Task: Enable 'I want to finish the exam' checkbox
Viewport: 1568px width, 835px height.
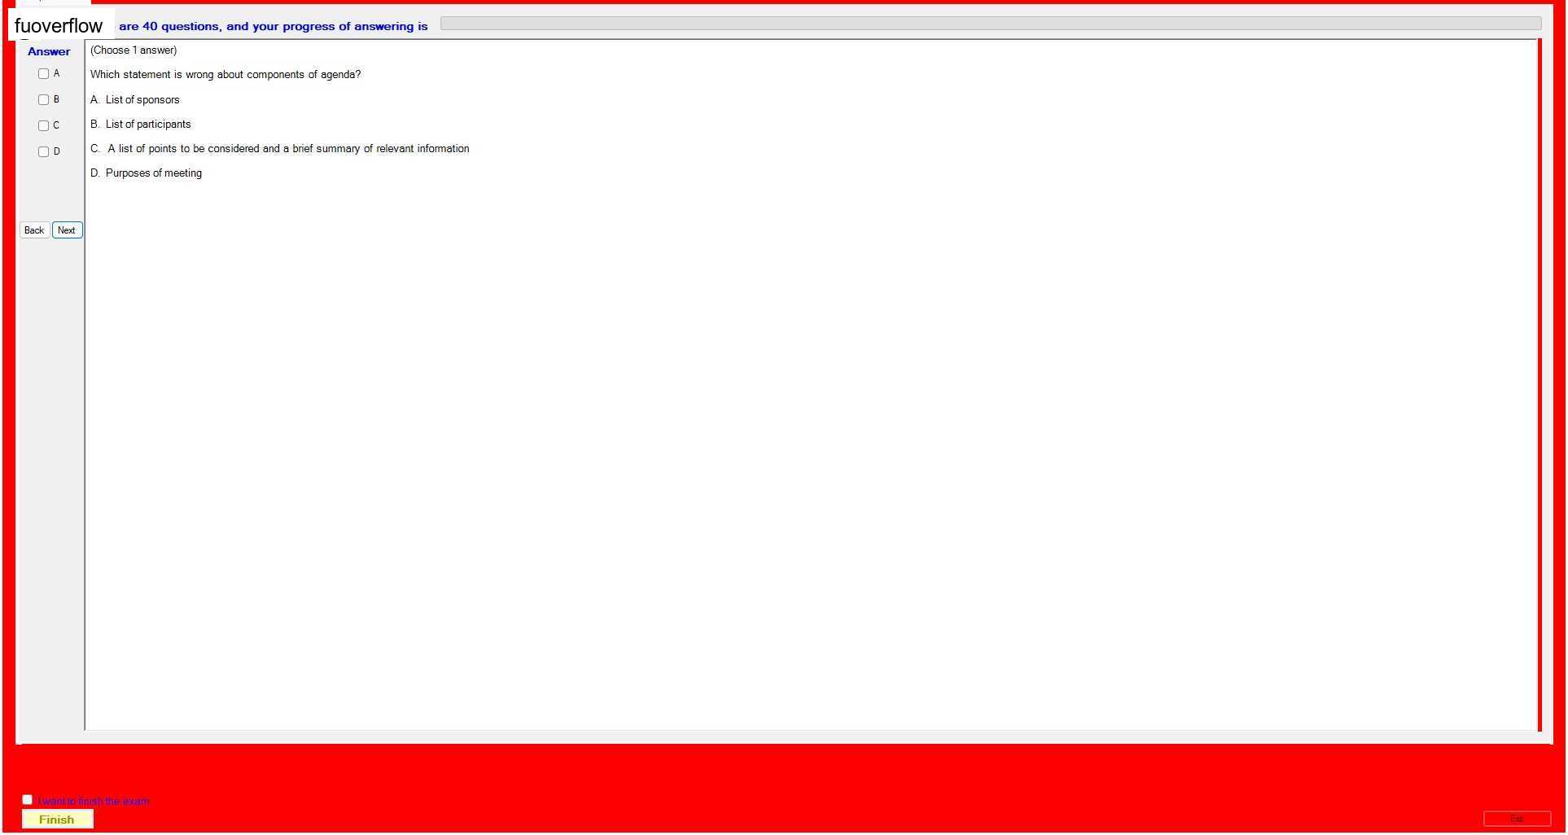Action: coord(28,800)
